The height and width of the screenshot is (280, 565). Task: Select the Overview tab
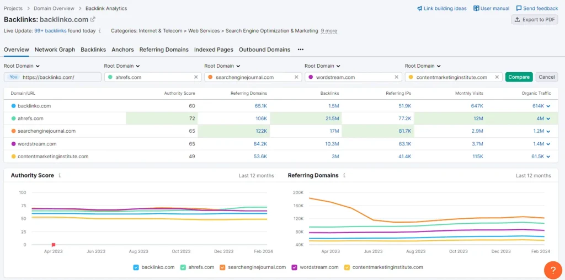click(16, 50)
